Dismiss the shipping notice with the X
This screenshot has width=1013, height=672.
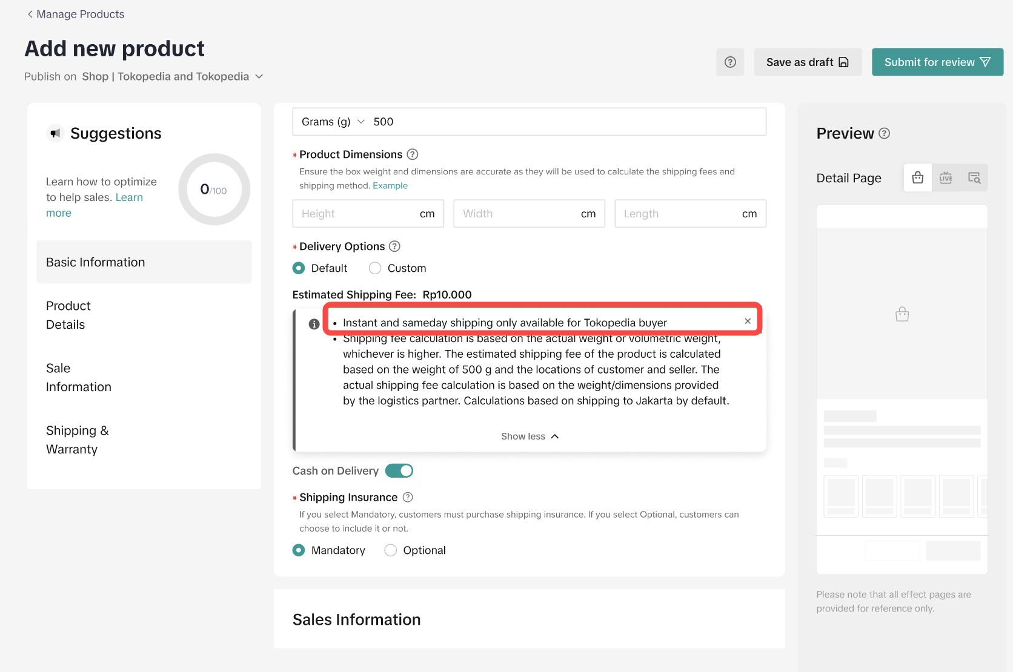coord(748,321)
